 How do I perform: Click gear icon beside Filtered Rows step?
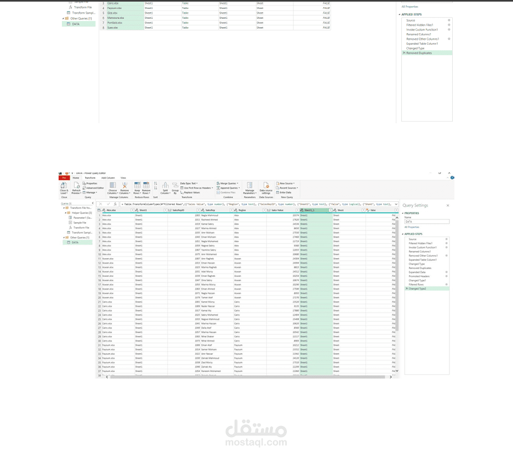447,285
